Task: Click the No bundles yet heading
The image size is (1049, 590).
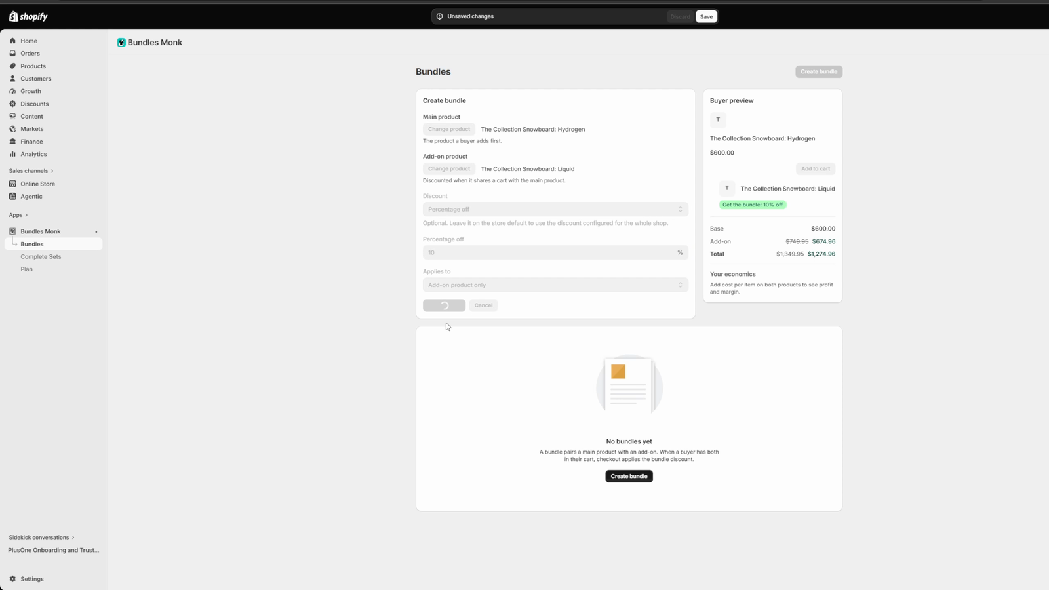Action: click(629, 441)
